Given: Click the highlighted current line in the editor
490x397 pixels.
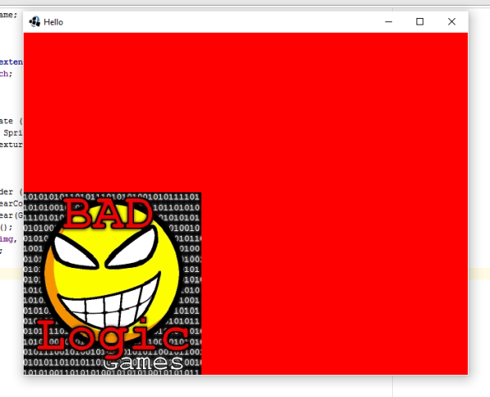Looking at the screenshot, I should [11, 274].
